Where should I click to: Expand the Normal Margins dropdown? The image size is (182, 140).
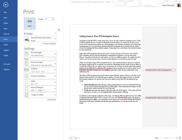pos(40,89)
